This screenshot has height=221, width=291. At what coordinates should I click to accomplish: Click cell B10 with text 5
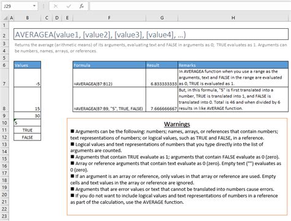(27, 123)
